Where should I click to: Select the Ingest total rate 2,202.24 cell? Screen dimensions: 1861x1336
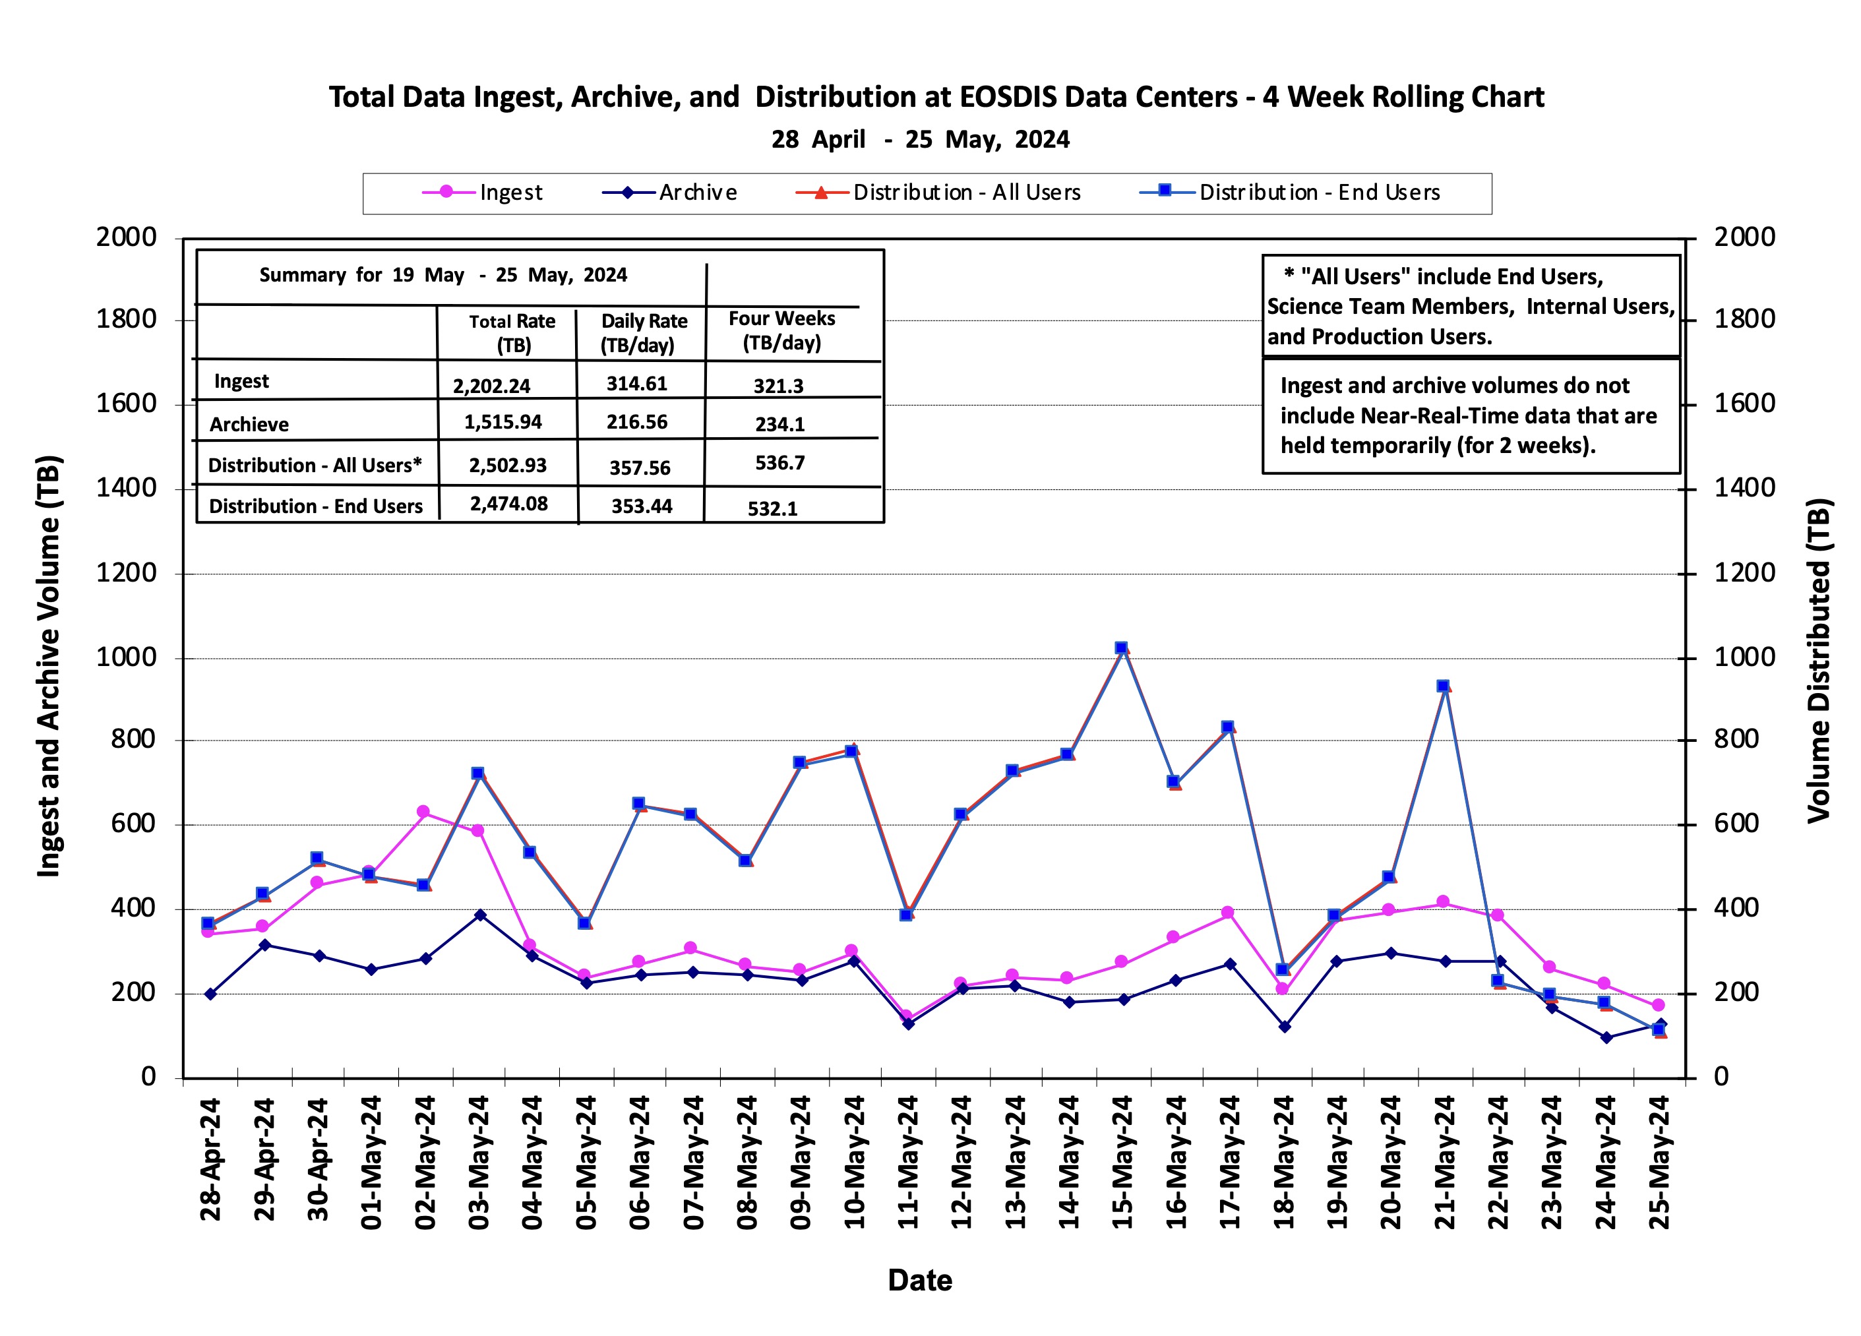point(491,386)
